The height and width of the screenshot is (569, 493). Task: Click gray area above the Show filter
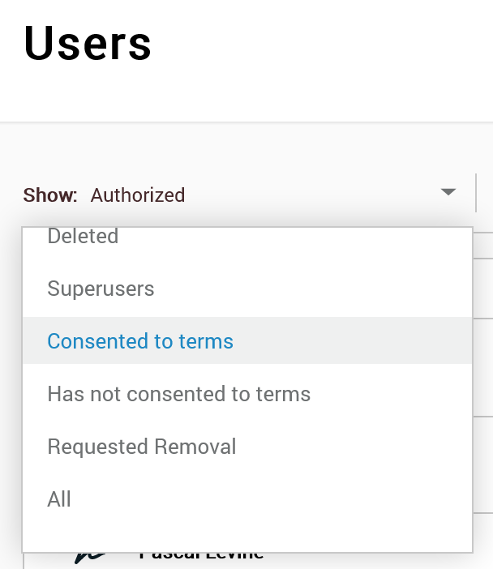point(246,149)
